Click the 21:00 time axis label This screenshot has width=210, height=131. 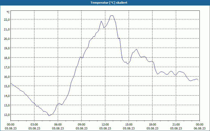(176, 125)
